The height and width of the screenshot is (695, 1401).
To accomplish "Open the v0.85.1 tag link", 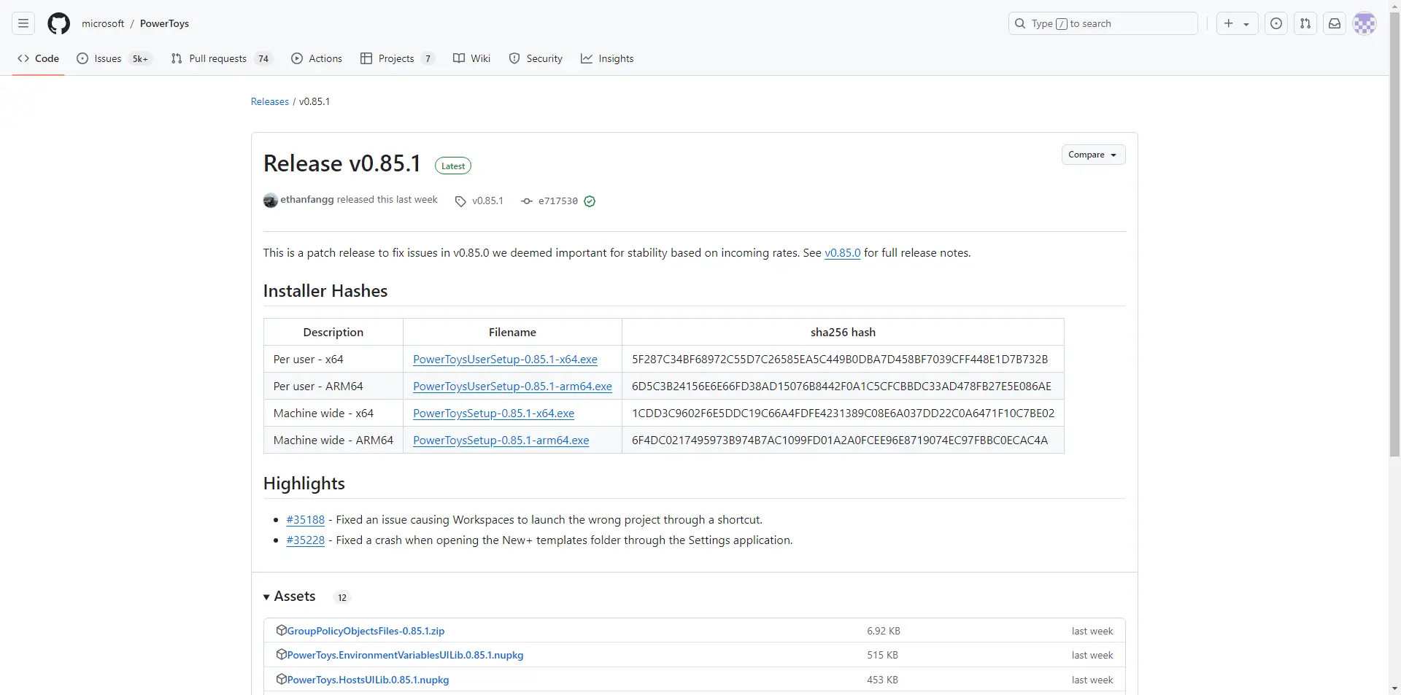I will coord(487,201).
